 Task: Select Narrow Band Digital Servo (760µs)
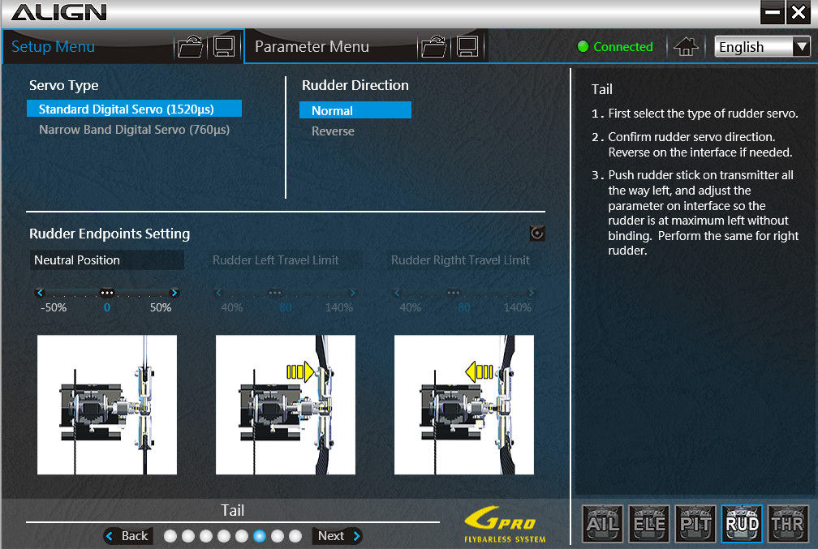[x=134, y=129]
